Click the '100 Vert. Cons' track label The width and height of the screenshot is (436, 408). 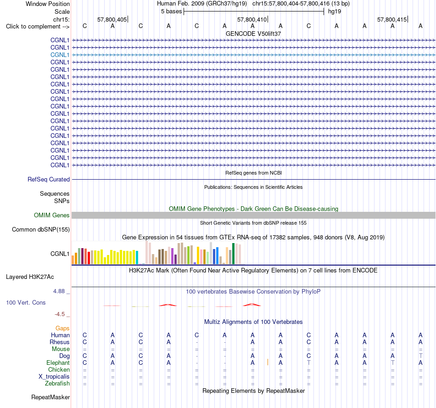click(x=26, y=302)
